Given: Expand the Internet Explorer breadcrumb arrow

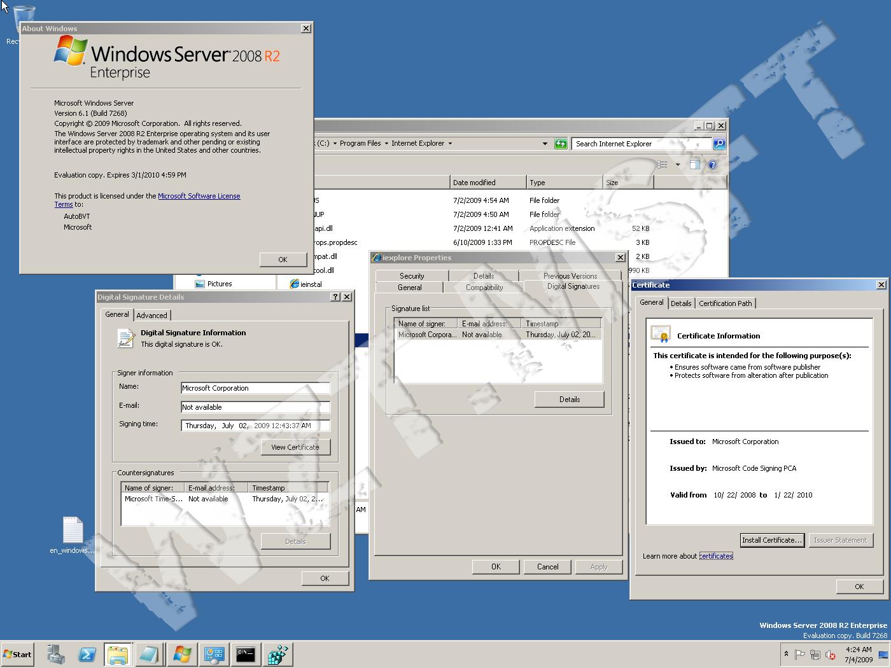Looking at the screenshot, I should tap(450, 144).
